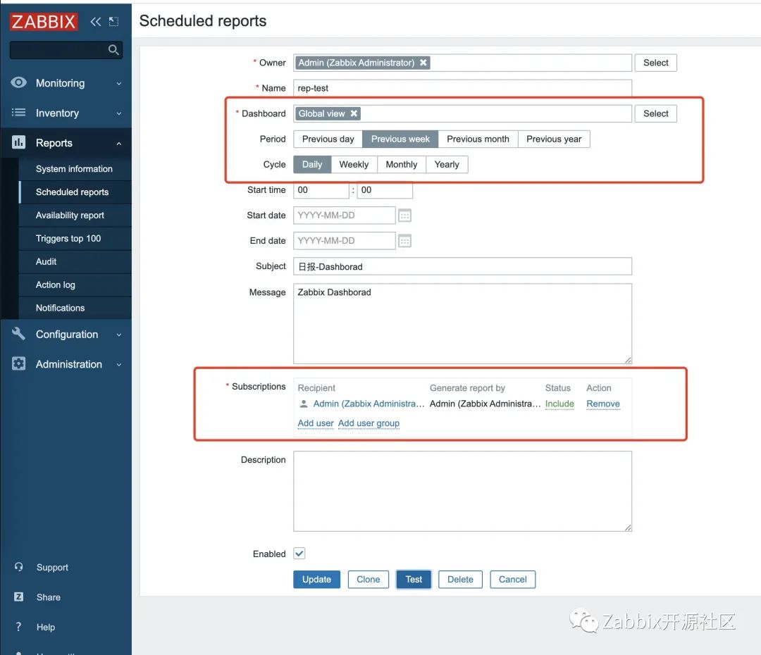Screen dimensions: 761x655
Task: Click Remove subscription link
Action: (602, 404)
